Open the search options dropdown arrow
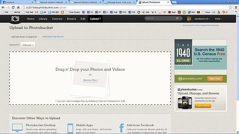Viewport: 239px width, 134px height. pos(181,18)
